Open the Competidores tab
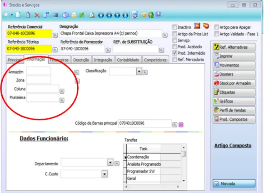Screen dimensions: 264x193 click(155, 60)
